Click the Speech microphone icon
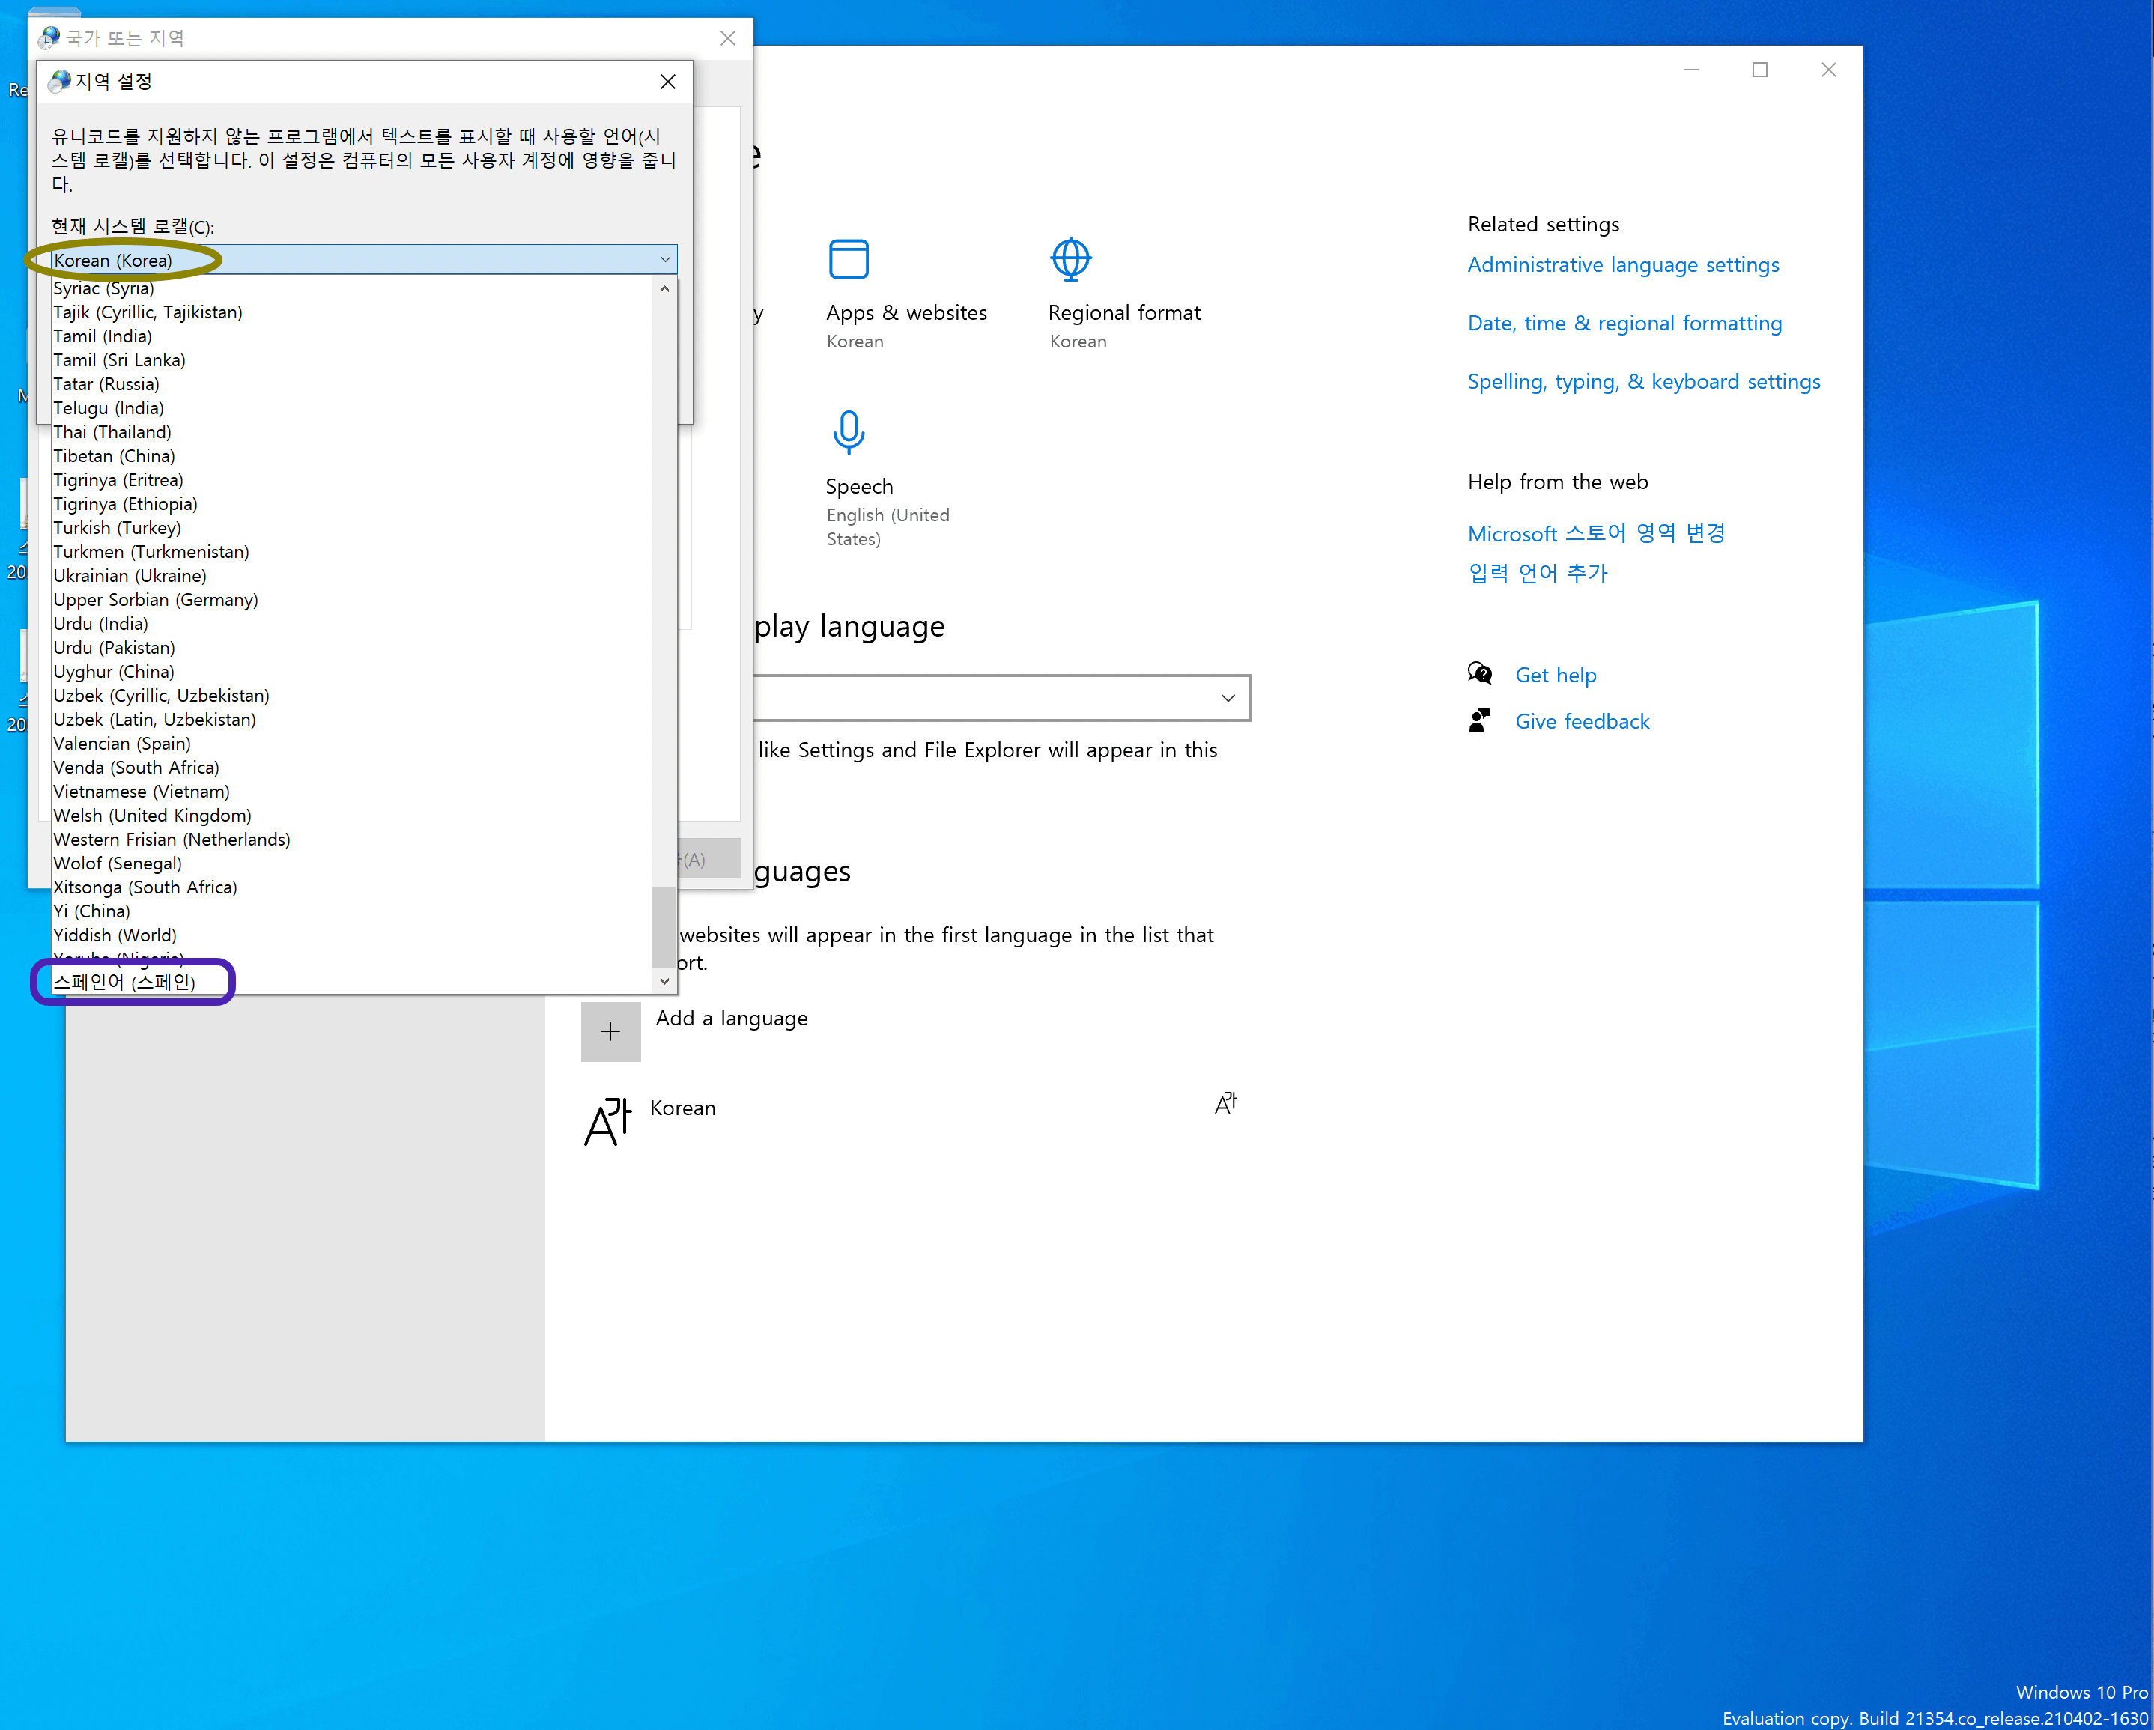This screenshot has height=1730, width=2154. [849, 431]
